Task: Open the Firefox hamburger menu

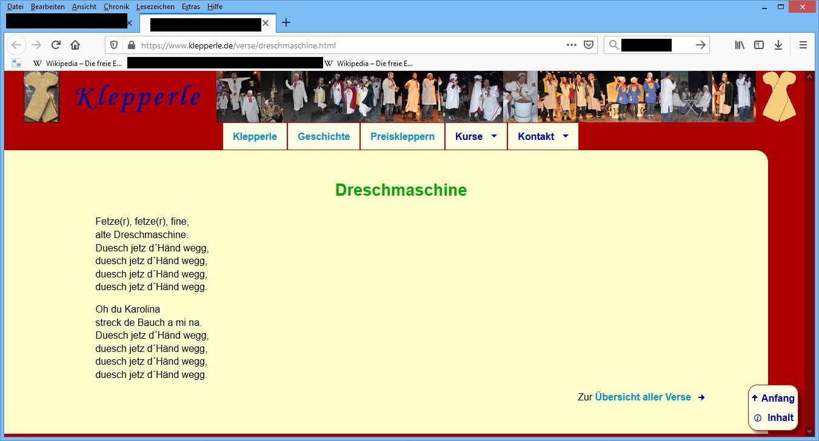Action: [x=803, y=45]
